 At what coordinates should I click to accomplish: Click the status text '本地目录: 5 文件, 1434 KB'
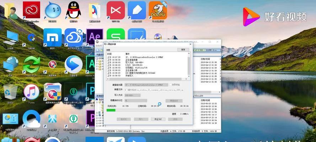coord(204,131)
